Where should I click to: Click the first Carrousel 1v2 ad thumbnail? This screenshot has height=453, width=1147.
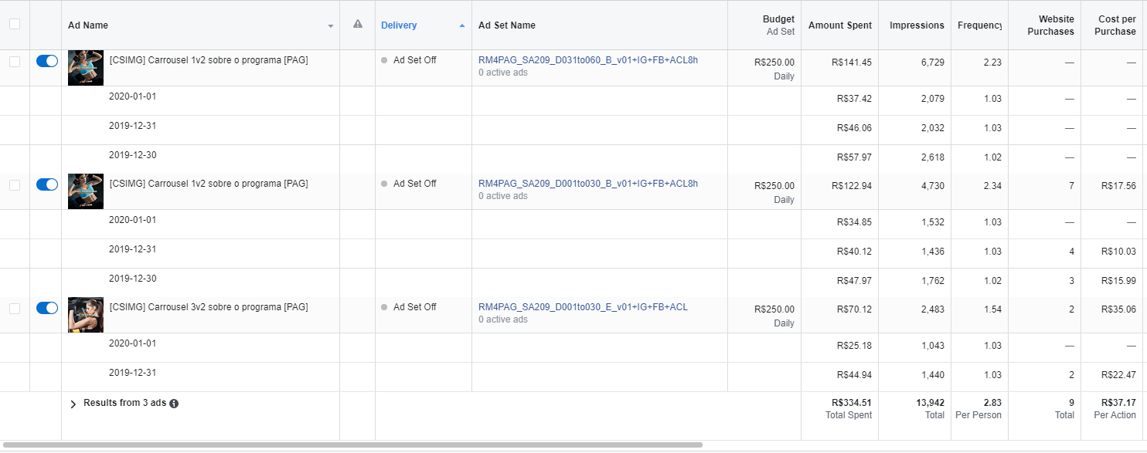click(x=86, y=67)
